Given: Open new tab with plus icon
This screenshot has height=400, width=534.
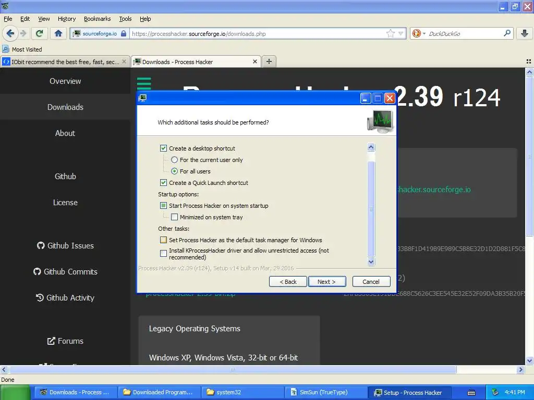Looking at the screenshot, I should click(x=269, y=61).
